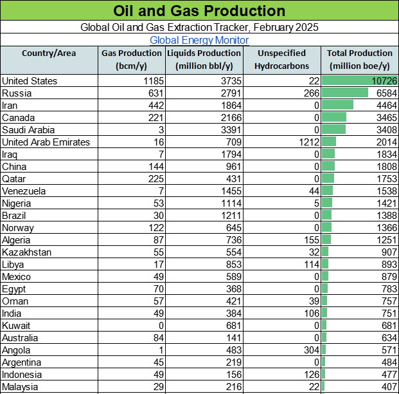Click the Qatar country cell

49,179
